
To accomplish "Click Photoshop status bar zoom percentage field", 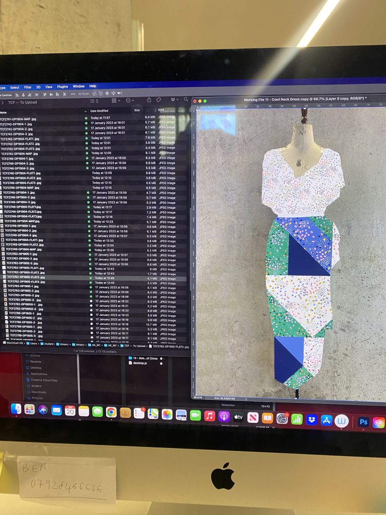I will [x=199, y=397].
